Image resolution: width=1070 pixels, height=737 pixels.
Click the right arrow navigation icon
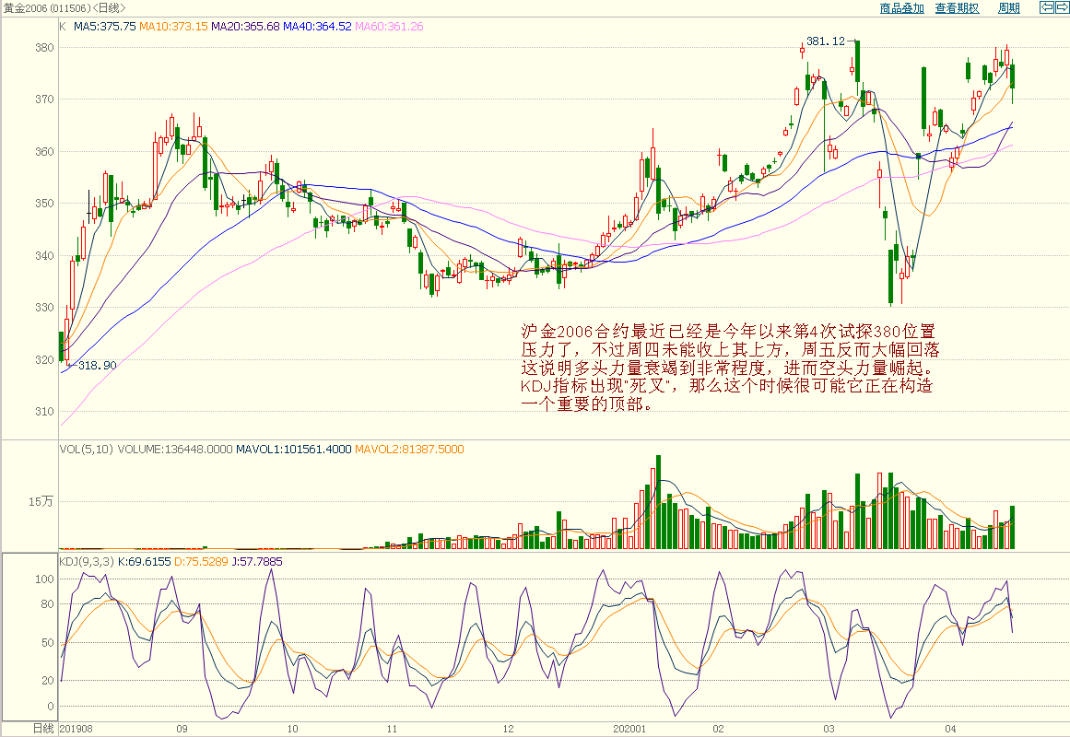(x=1061, y=8)
